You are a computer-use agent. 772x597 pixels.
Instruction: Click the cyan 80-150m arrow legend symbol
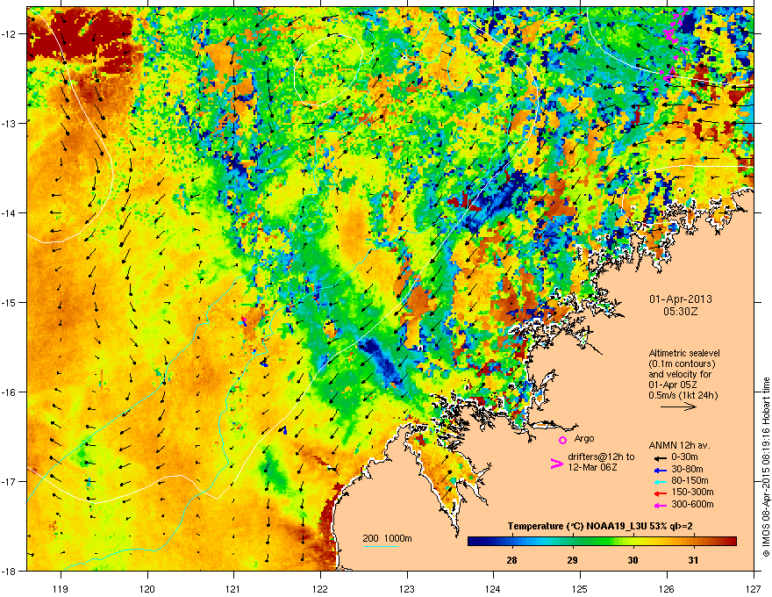click(x=661, y=481)
